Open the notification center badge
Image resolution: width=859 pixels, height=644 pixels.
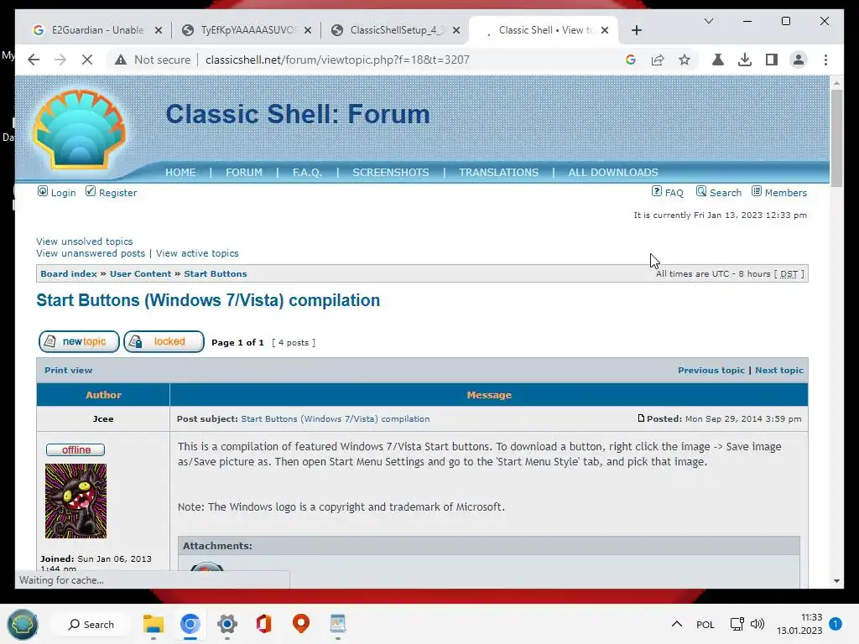point(836,624)
